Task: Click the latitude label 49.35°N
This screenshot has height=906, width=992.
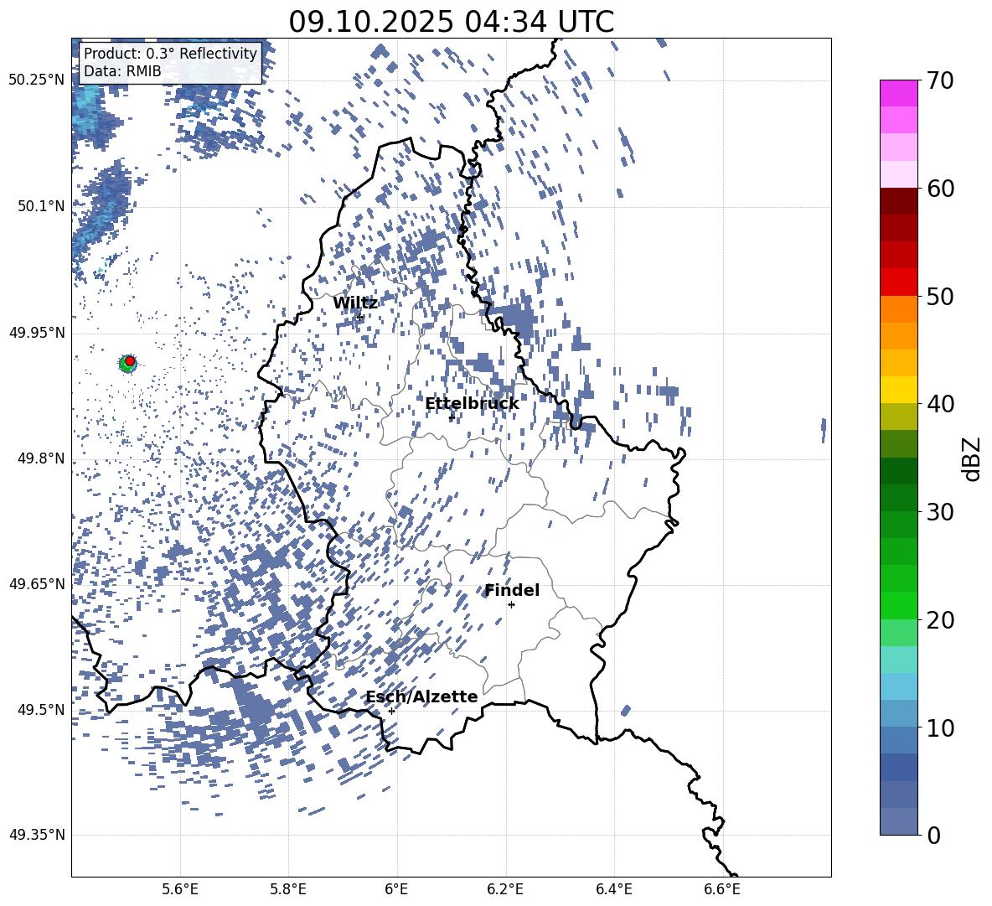Action: (37, 835)
